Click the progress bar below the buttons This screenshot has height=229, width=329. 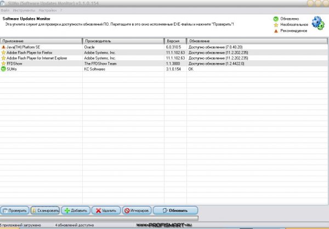pyautogui.click(x=99, y=218)
